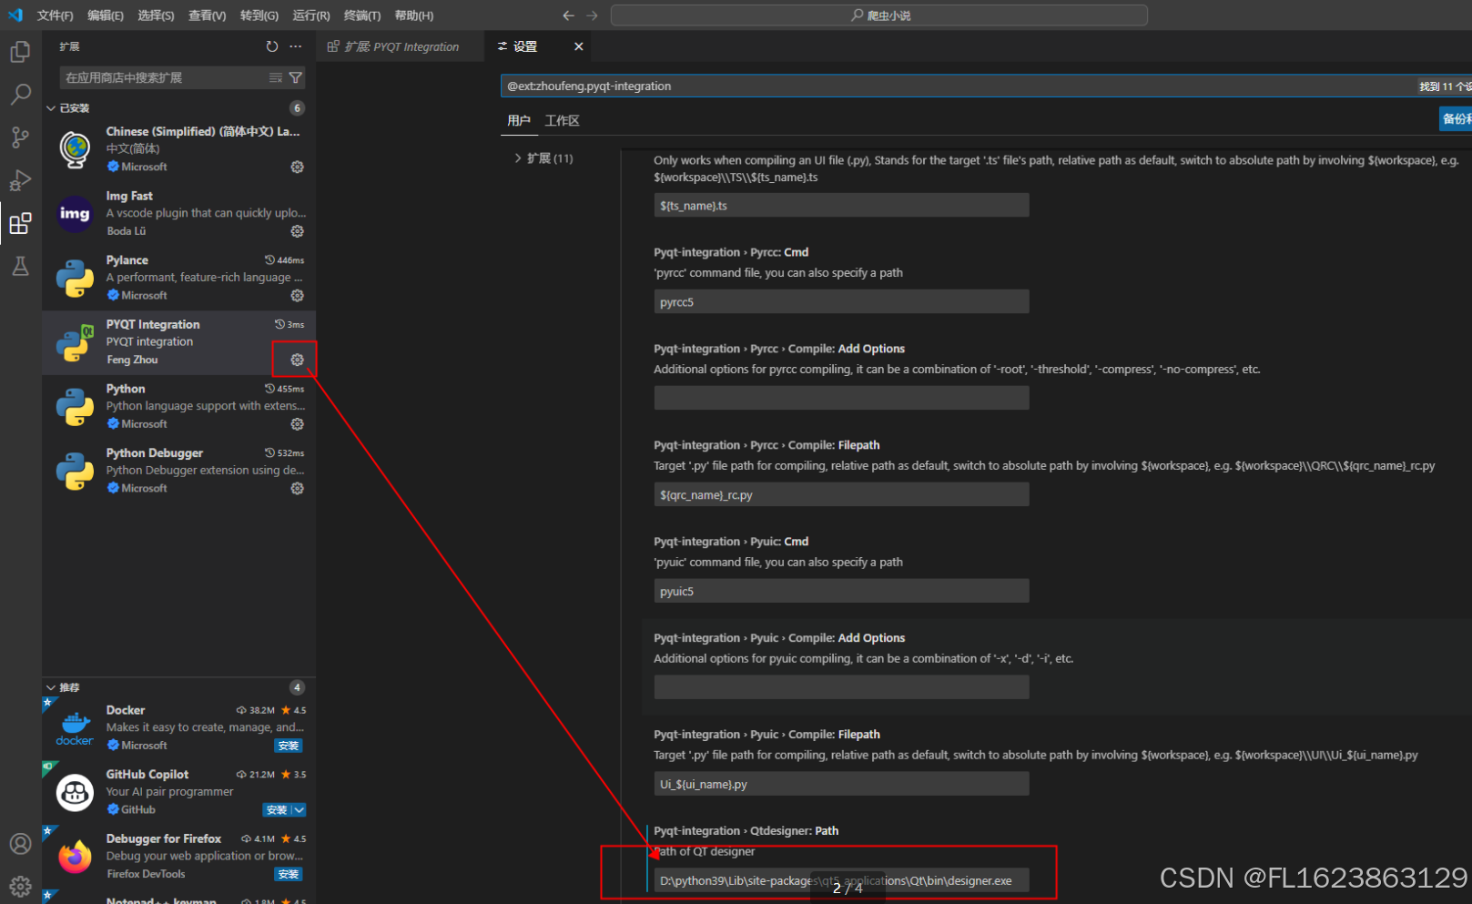
Task: Open manage gear for Chinese language pack
Action: (x=297, y=167)
